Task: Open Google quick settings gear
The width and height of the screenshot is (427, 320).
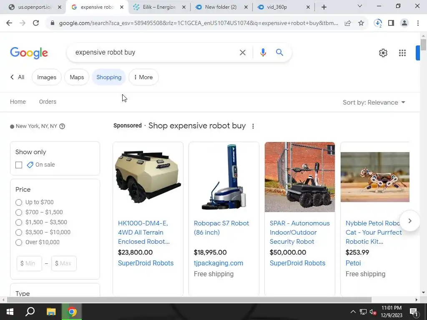Action: pos(383,53)
